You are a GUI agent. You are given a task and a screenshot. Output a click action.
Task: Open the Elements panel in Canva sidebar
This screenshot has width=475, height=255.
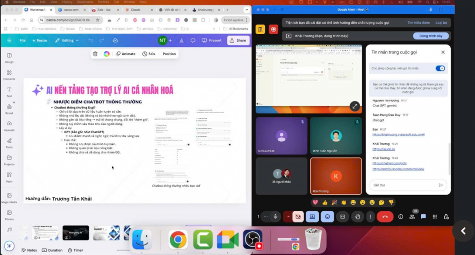coord(9,75)
